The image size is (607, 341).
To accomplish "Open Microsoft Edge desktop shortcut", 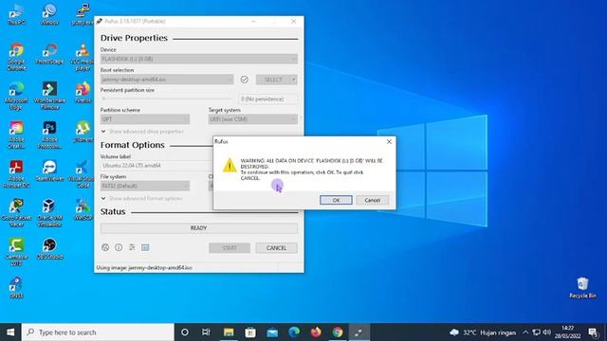I will click(16, 96).
